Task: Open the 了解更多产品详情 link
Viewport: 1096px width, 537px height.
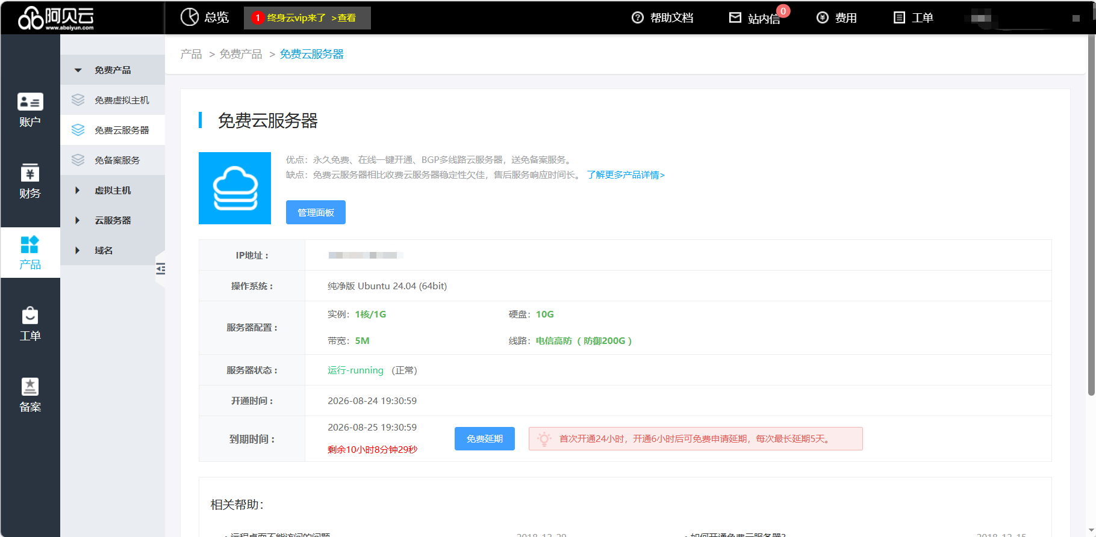Action: (x=626, y=175)
